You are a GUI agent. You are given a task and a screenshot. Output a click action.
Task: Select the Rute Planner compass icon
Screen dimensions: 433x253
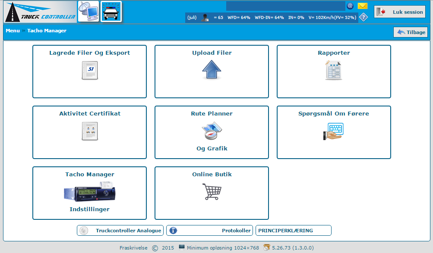coord(212,131)
